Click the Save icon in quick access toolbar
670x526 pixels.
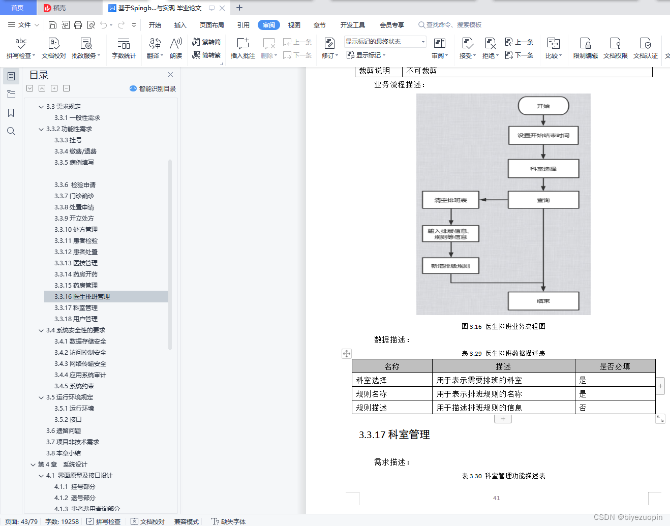(x=52, y=24)
